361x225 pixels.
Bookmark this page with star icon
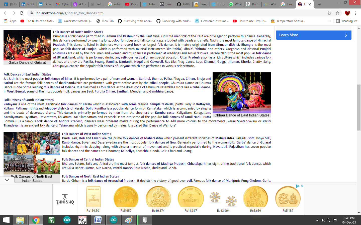337,13
